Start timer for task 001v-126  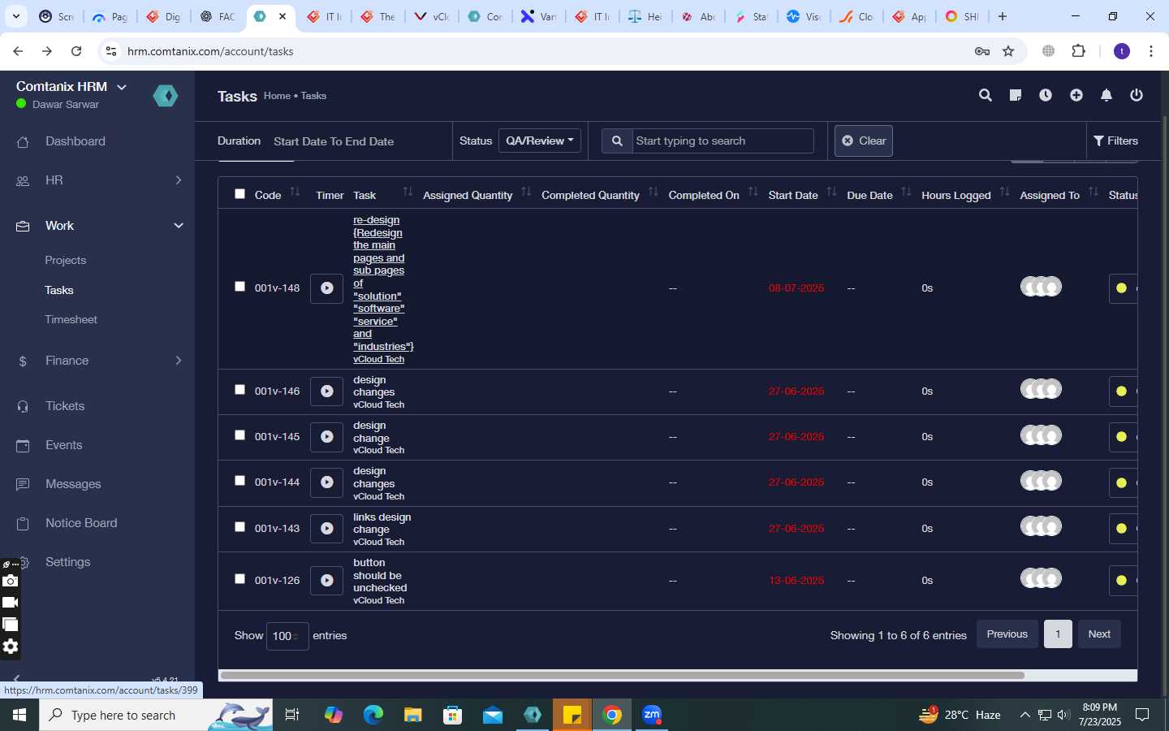(x=326, y=581)
